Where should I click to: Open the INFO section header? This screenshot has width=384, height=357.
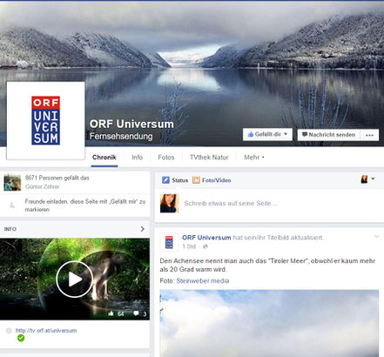[x=75, y=229]
